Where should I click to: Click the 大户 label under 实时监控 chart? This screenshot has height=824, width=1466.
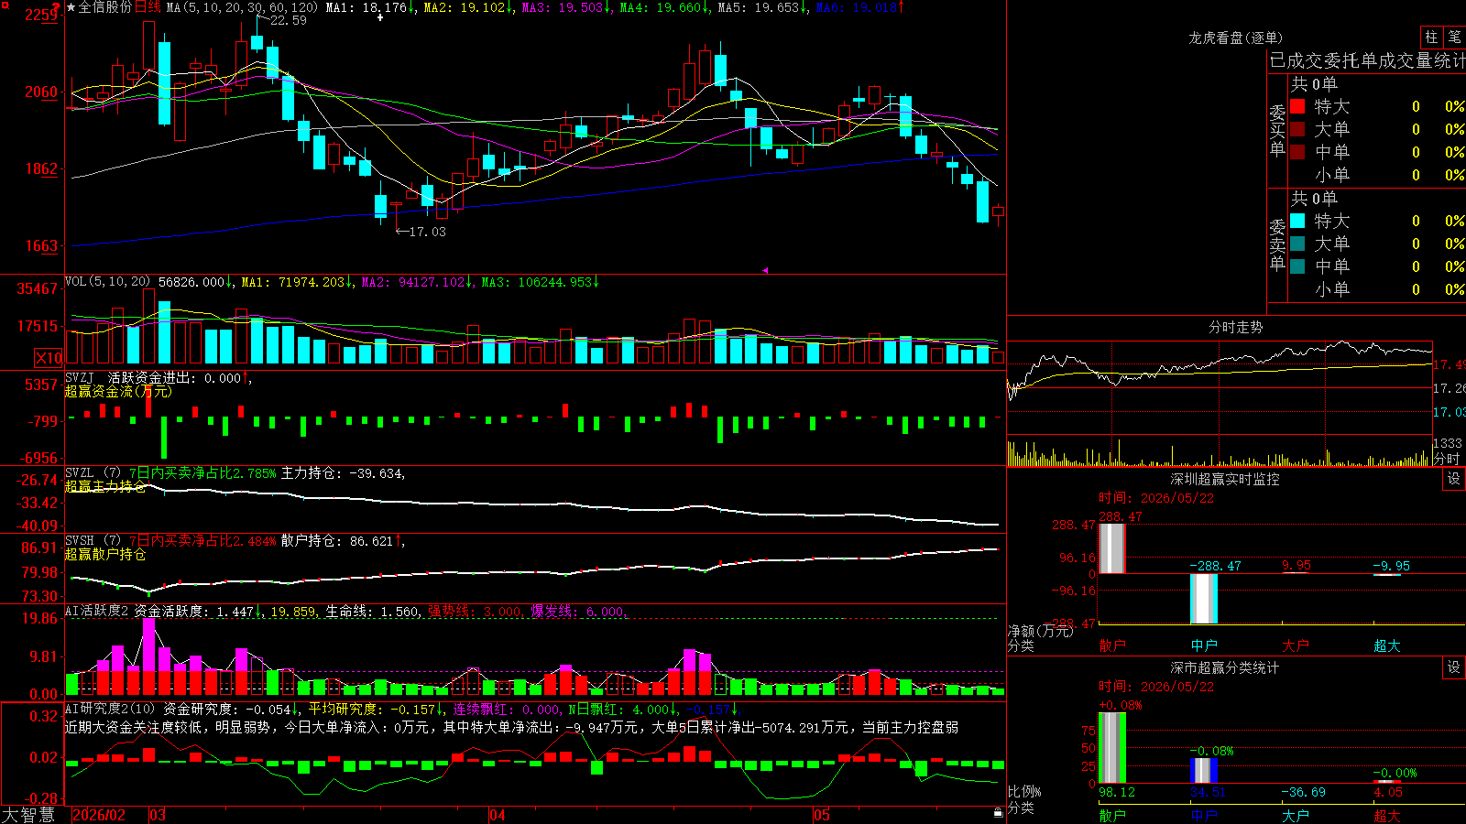(x=1296, y=645)
